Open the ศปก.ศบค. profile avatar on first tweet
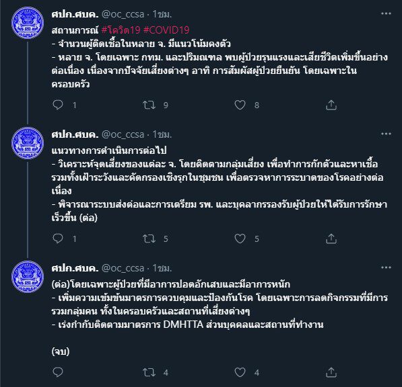The height and width of the screenshot is (387, 402). [28, 23]
